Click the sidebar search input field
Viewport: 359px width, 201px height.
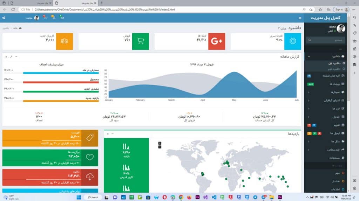[x=326, y=40]
